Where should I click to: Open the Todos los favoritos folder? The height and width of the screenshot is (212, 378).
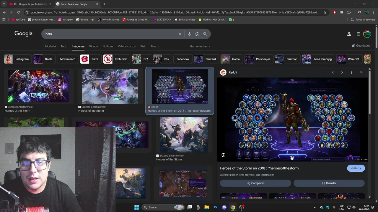click(363, 20)
